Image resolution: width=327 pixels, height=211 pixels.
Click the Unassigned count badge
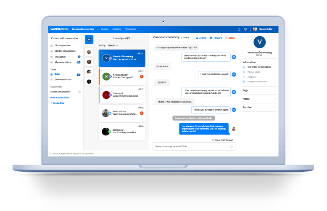point(79,57)
